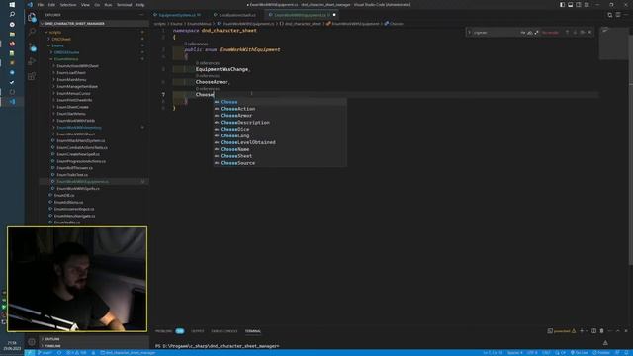Click the find widget search input
Screen dimensions: 633x356
pos(496,32)
